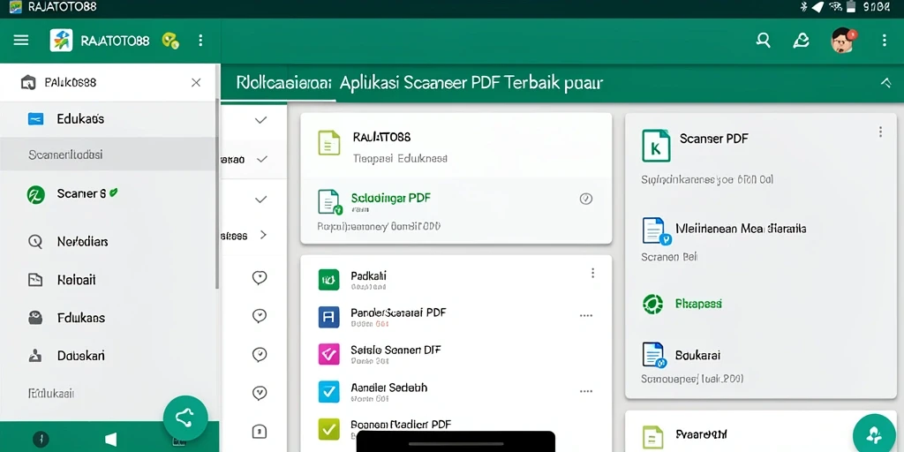
Task: Expand the second chevron in the narrow column
Action: pos(262,159)
